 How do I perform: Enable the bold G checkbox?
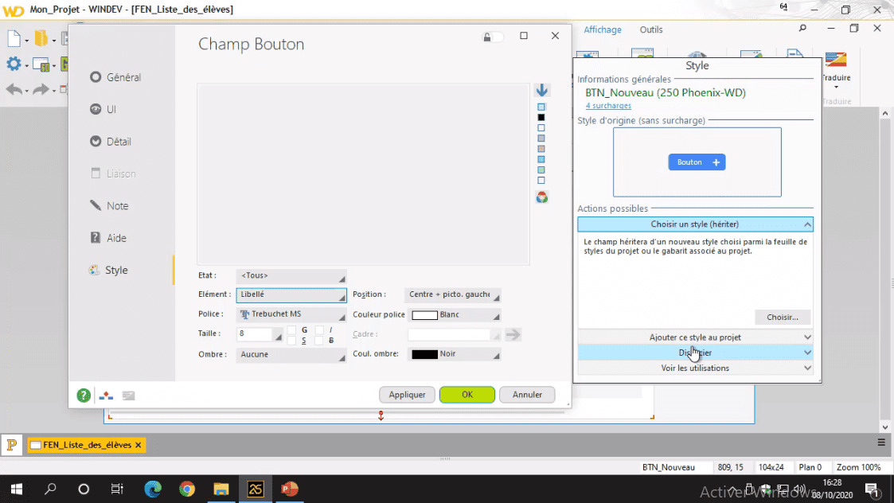point(291,330)
